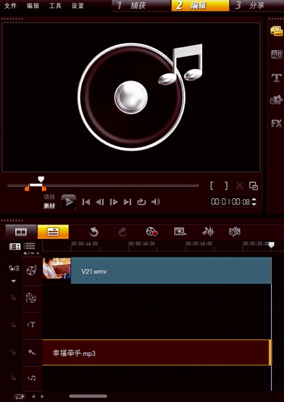The height and width of the screenshot is (402, 284).
Task: Click the Undo arrow in timeline toolbar
Action: (94, 232)
